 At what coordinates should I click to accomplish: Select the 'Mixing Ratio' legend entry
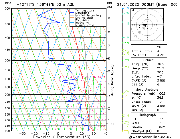(x=85, y=25)
